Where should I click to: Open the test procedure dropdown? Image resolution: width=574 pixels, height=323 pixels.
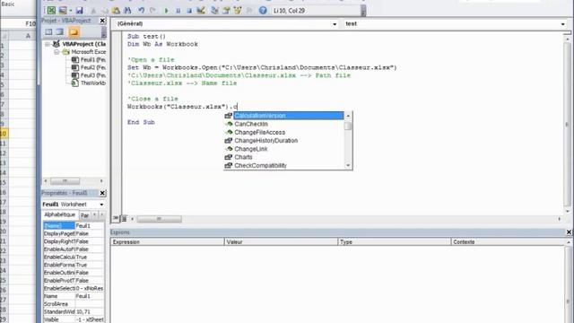562,24
